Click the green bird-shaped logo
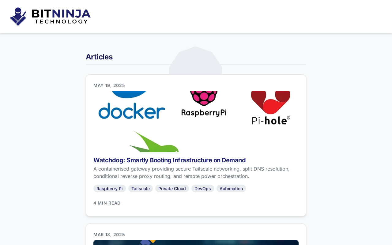 click(x=154, y=142)
